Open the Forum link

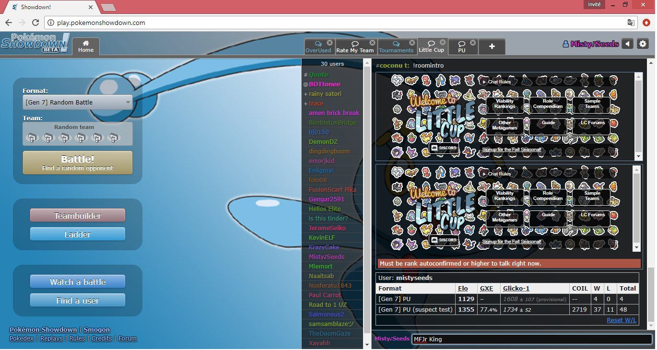pyautogui.click(x=128, y=338)
